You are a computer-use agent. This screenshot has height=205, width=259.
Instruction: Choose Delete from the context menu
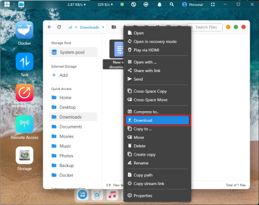(157, 146)
